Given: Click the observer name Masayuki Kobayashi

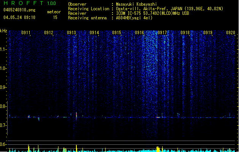Looking at the screenshot, I should click(136, 4).
